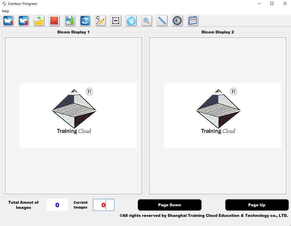291x226 pixels.
Task: Click the blue refresh arrows icon
Action: (x=85, y=21)
